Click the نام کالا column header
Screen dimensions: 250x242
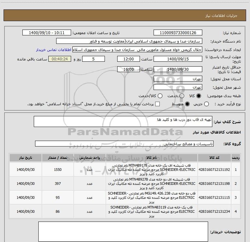[x=152, y=158]
